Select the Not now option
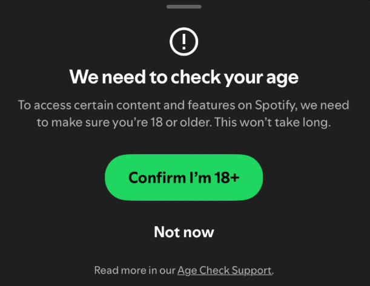This screenshot has width=370, height=286. click(183, 232)
